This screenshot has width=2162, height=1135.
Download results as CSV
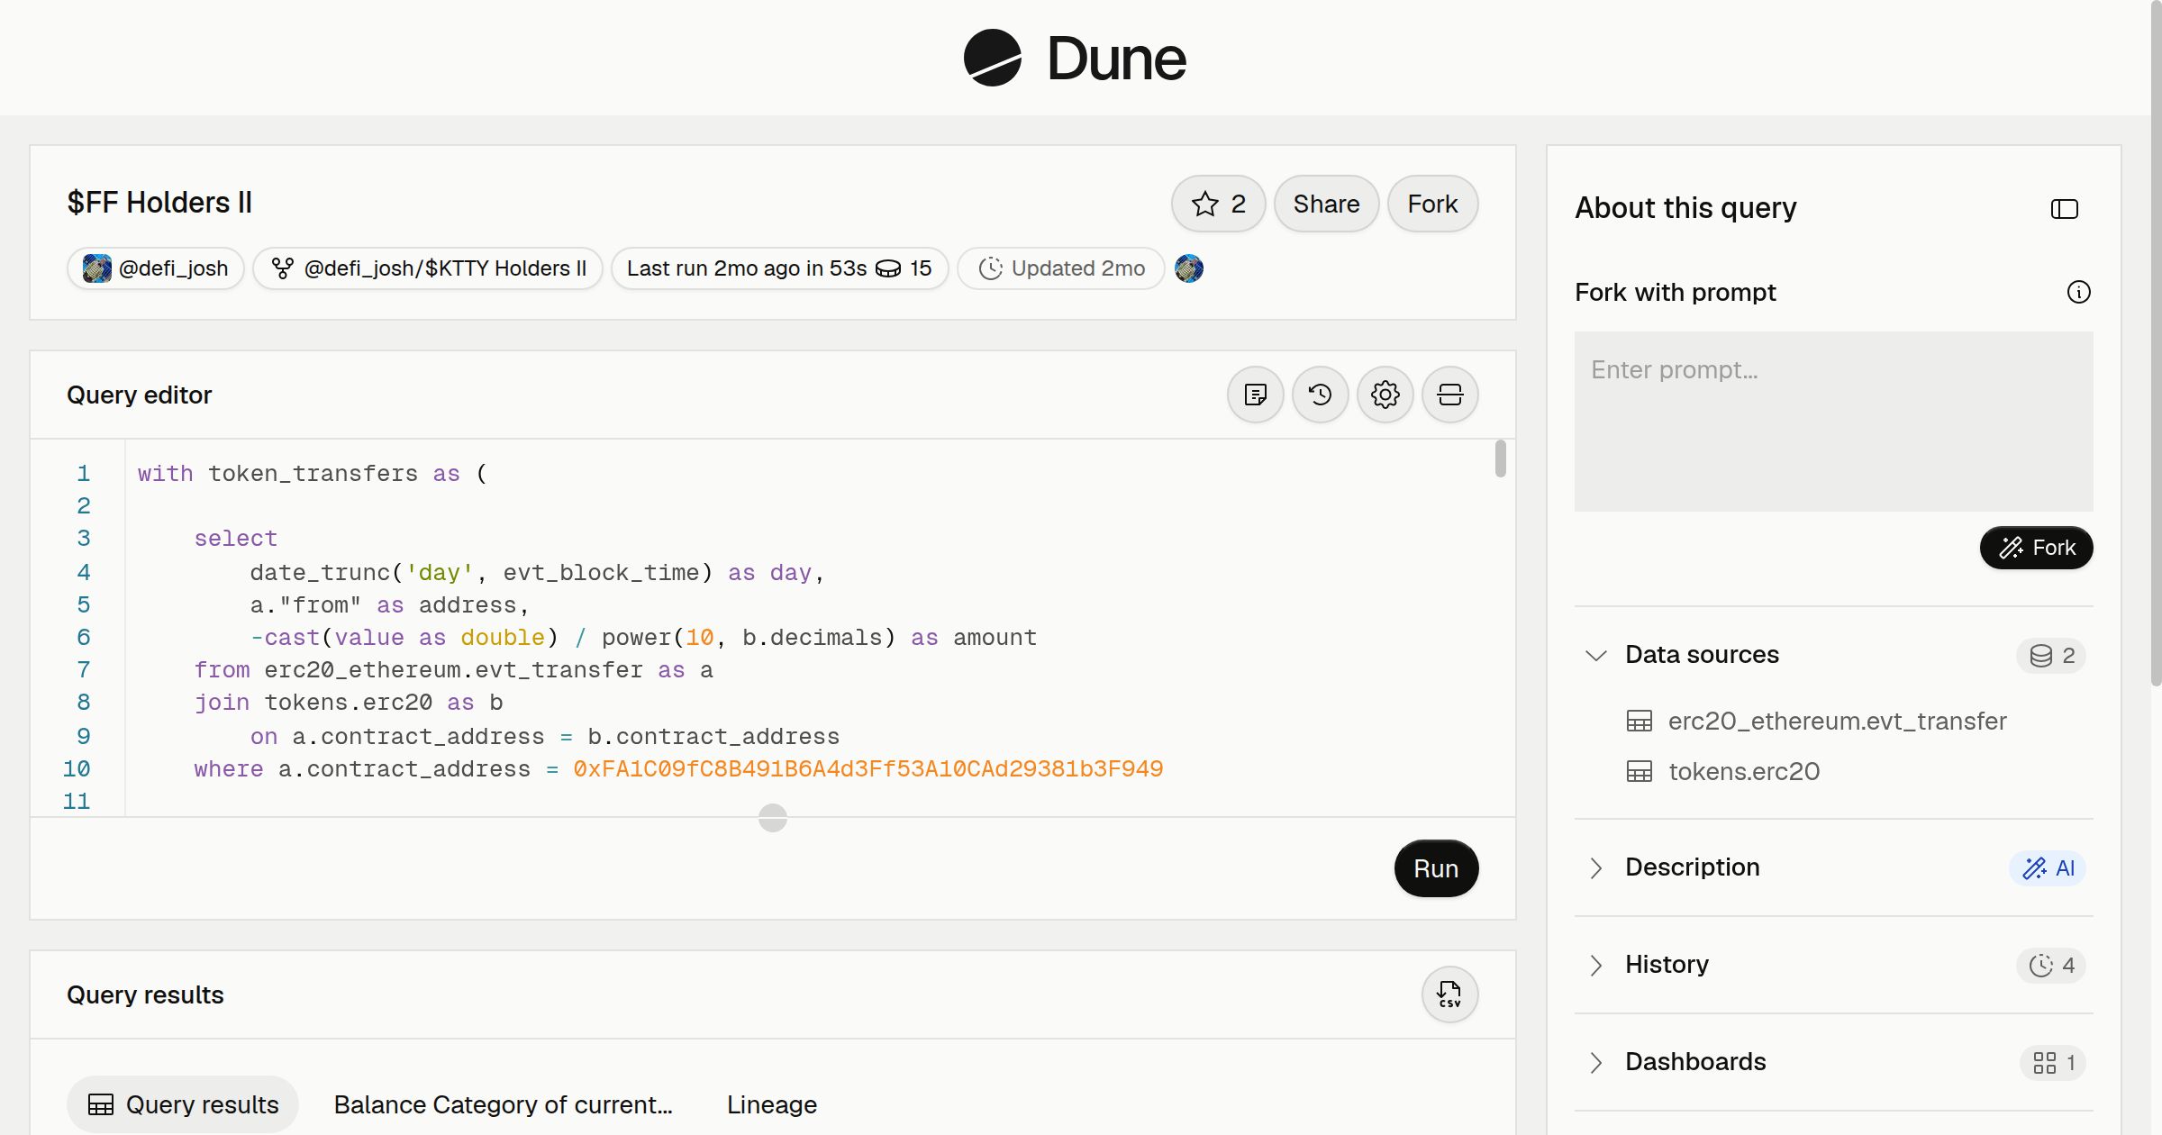click(1449, 994)
